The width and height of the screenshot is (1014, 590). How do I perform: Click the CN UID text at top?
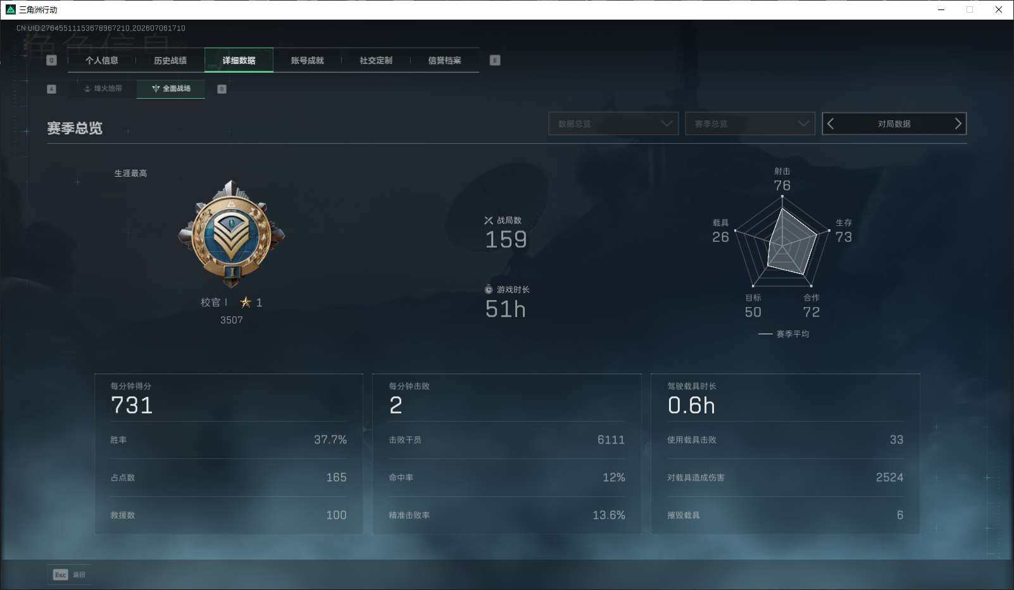(x=101, y=28)
